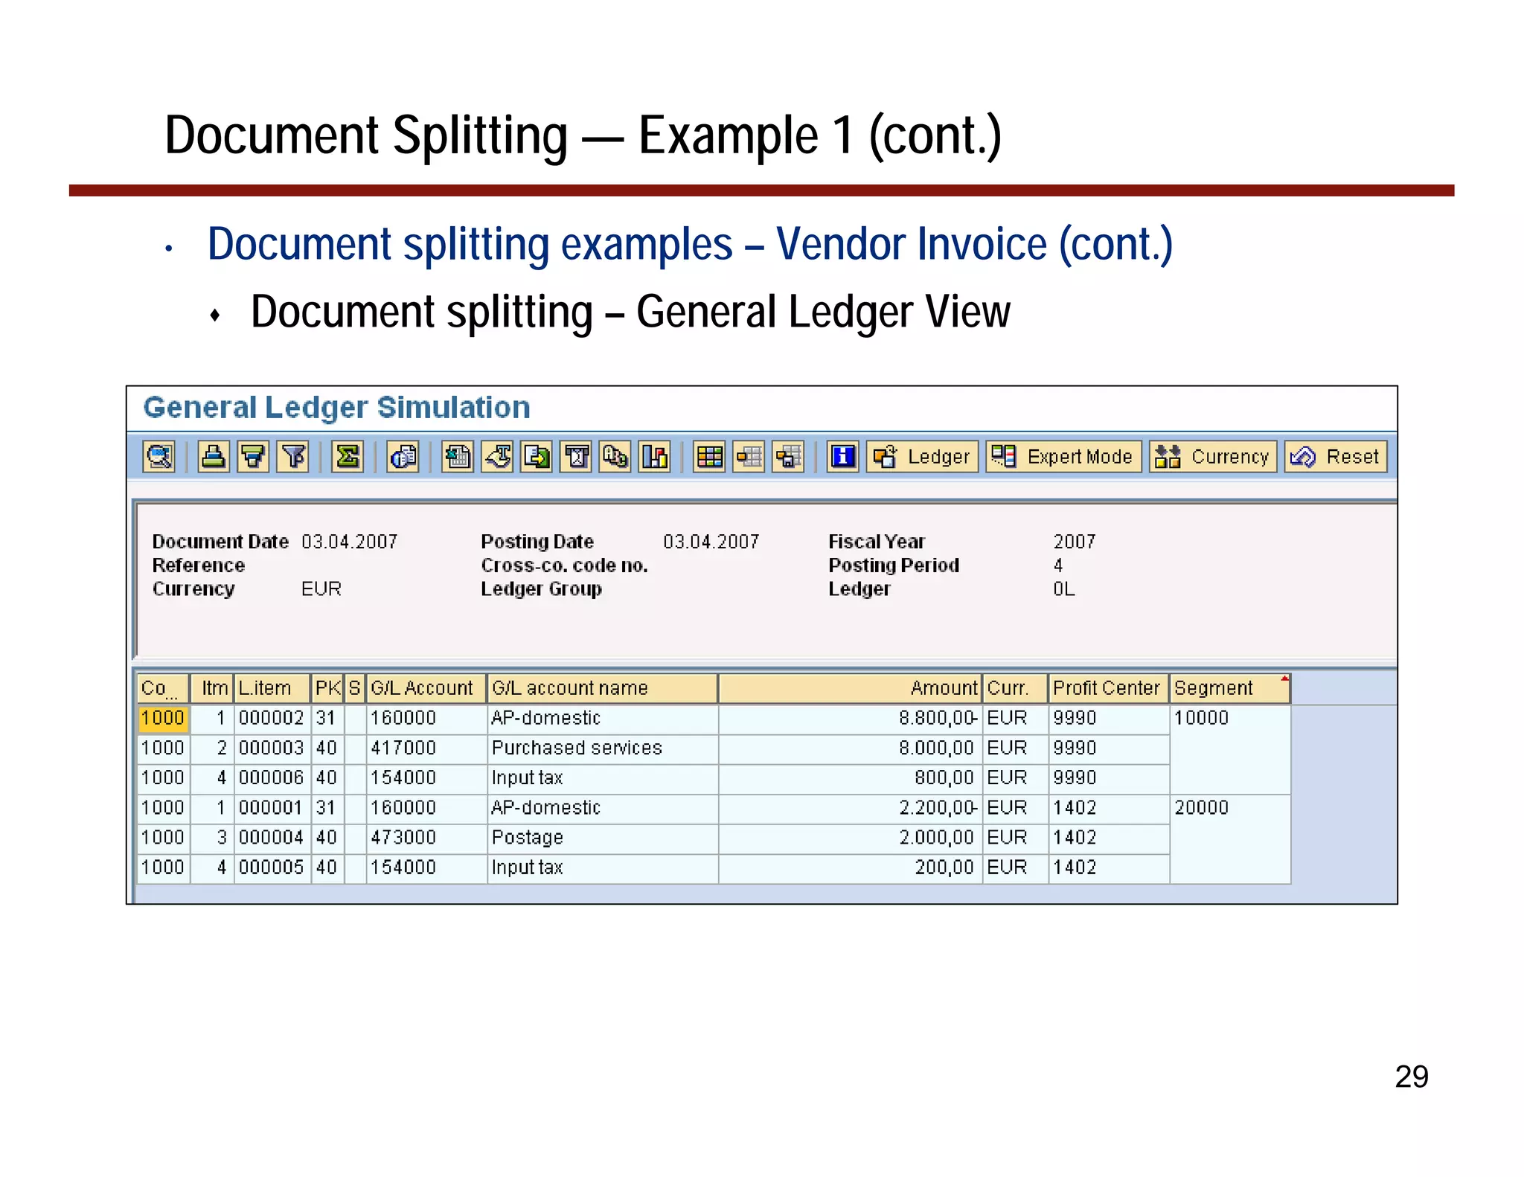This screenshot has height=1177, width=1524.
Task: Click the G/L account name header
Action: (603, 688)
